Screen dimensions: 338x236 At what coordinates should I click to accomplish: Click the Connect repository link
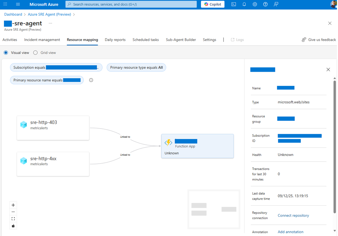click(293, 216)
